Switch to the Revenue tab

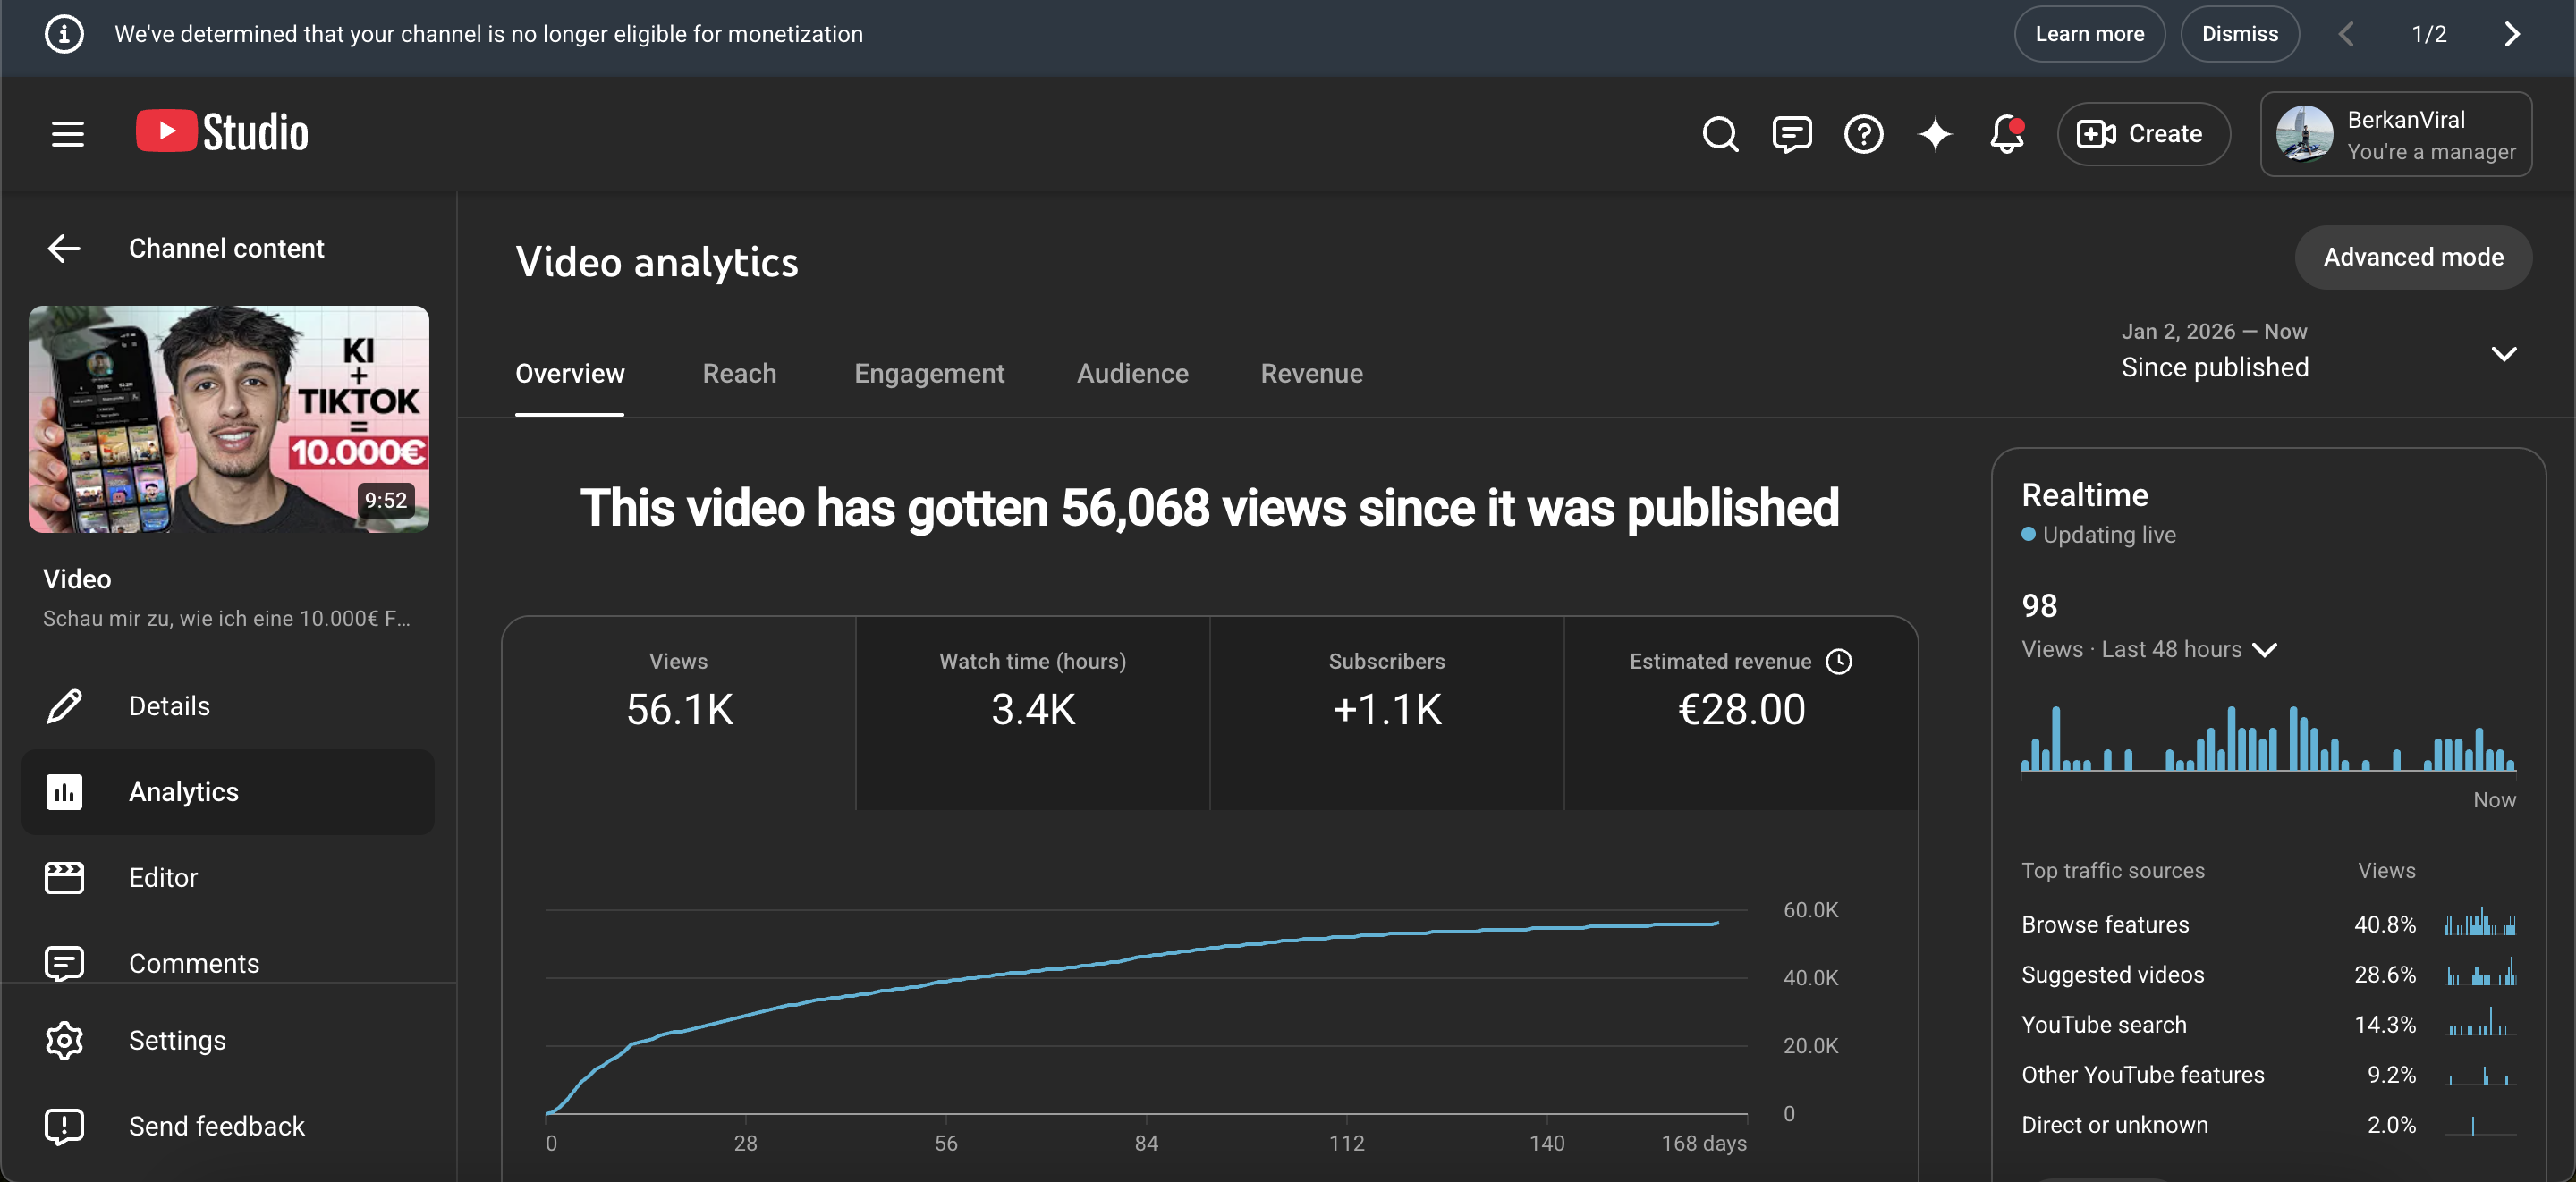[1311, 374]
